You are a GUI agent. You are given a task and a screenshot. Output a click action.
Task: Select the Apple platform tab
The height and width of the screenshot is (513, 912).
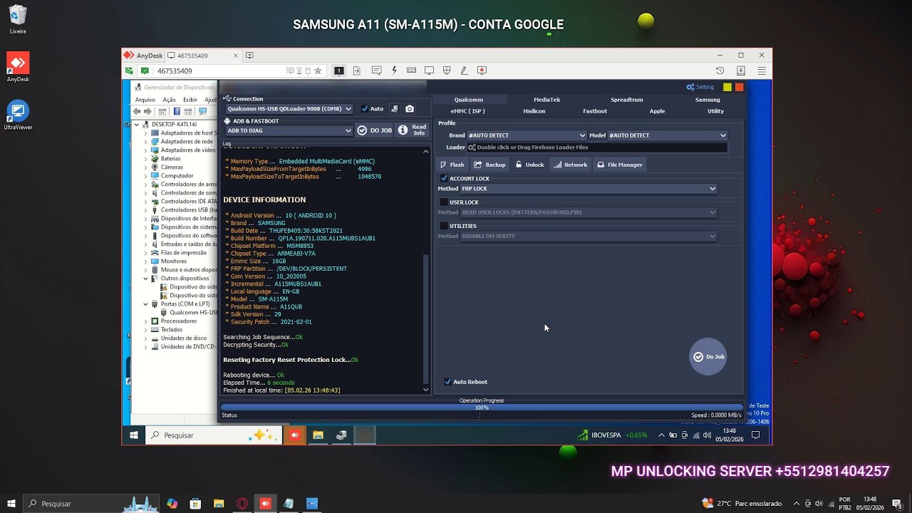(657, 111)
